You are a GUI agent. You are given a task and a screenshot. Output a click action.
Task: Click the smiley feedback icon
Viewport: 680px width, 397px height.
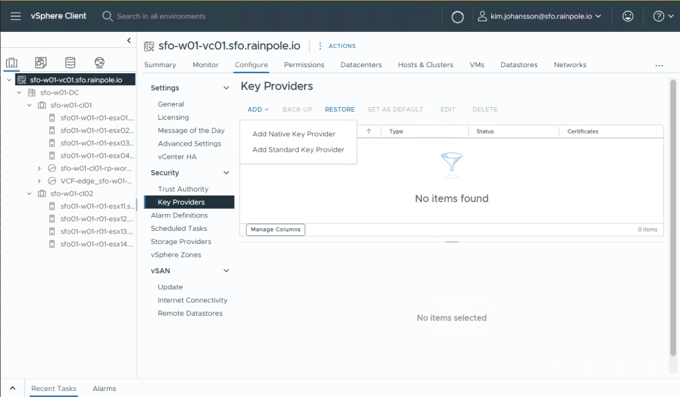pos(627,16)
